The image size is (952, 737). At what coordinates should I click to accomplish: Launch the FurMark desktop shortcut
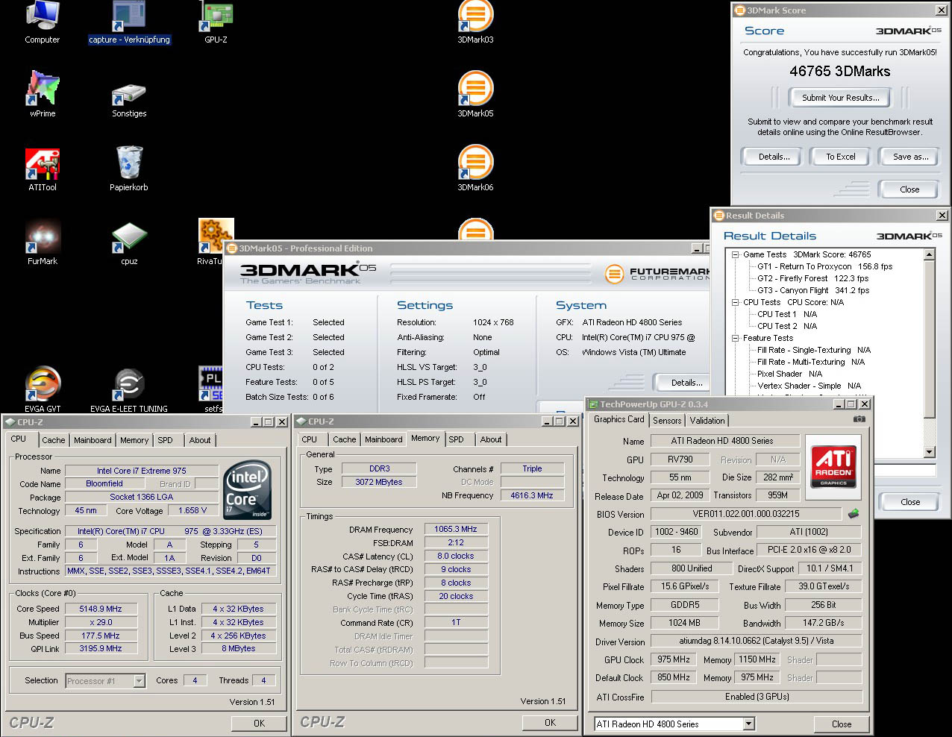point(43,242)
